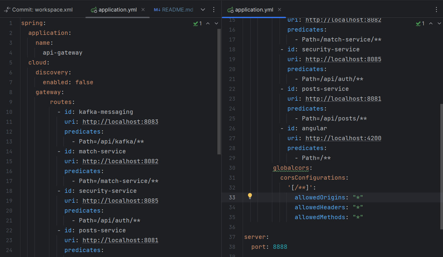Open the Commit: workspace.xml tab
443x257 pixels.
tap(38, 10)
